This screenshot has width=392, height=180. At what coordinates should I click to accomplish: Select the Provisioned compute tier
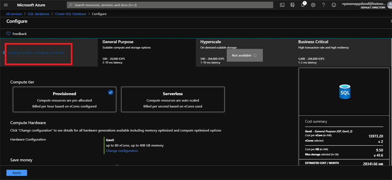pyautogui.click(x=64, y=99)
